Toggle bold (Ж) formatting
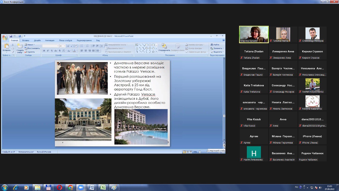The image size is (339, 191). click(x=44, y=51)
